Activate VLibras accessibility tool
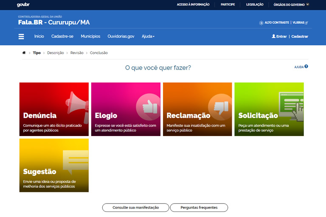 click(300, 22)
